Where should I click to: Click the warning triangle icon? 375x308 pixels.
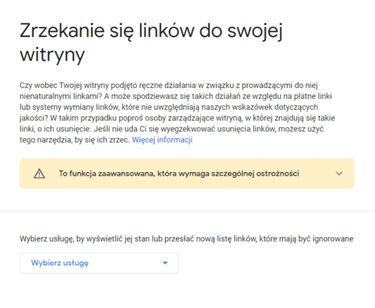(39, 174)
